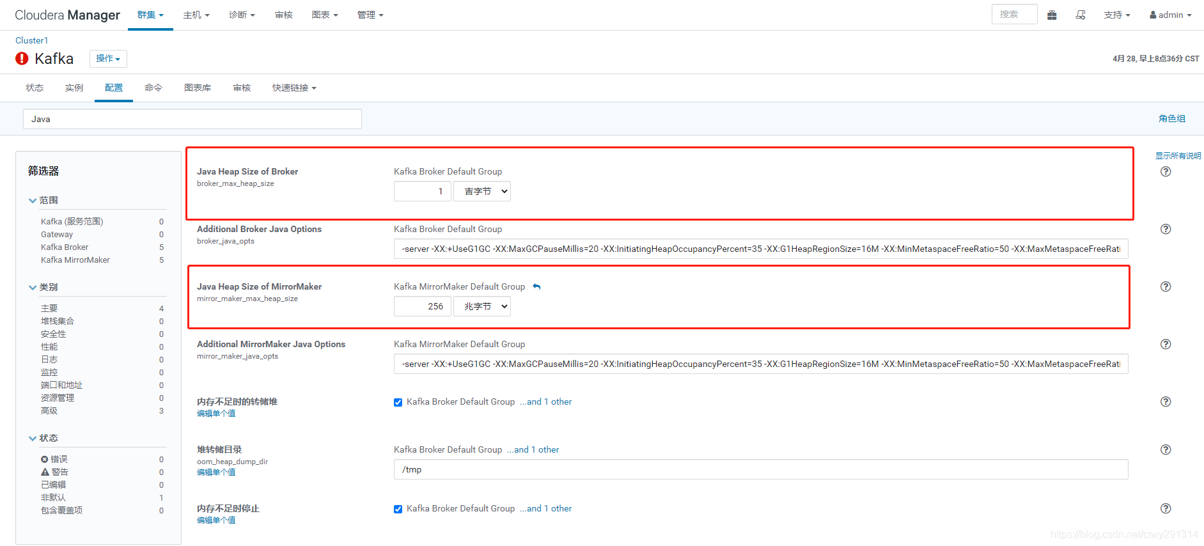This screenshot has height=546, width=1204.
Task: Filter scope by Kafka Broker
Action: 65,247
